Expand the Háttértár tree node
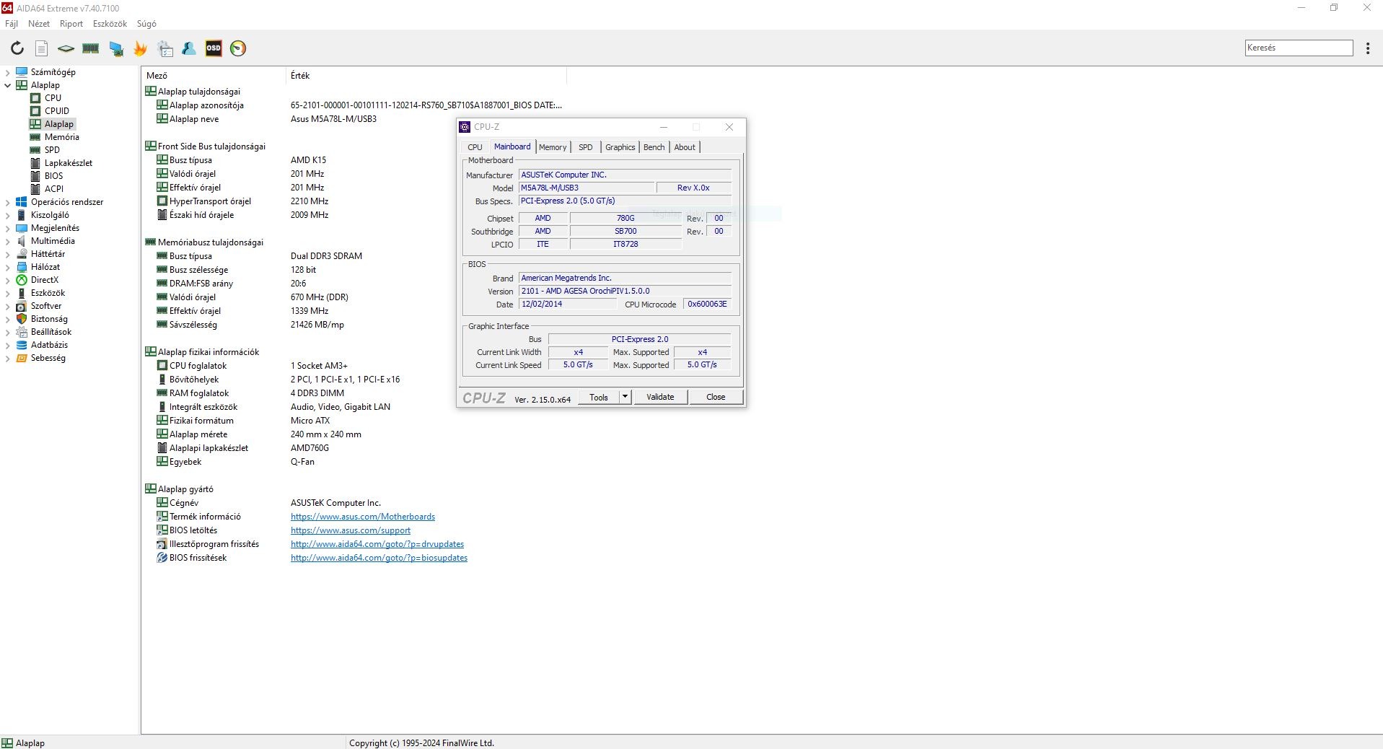The height and width of the screenshot is (749, 1383). [7, 254]
